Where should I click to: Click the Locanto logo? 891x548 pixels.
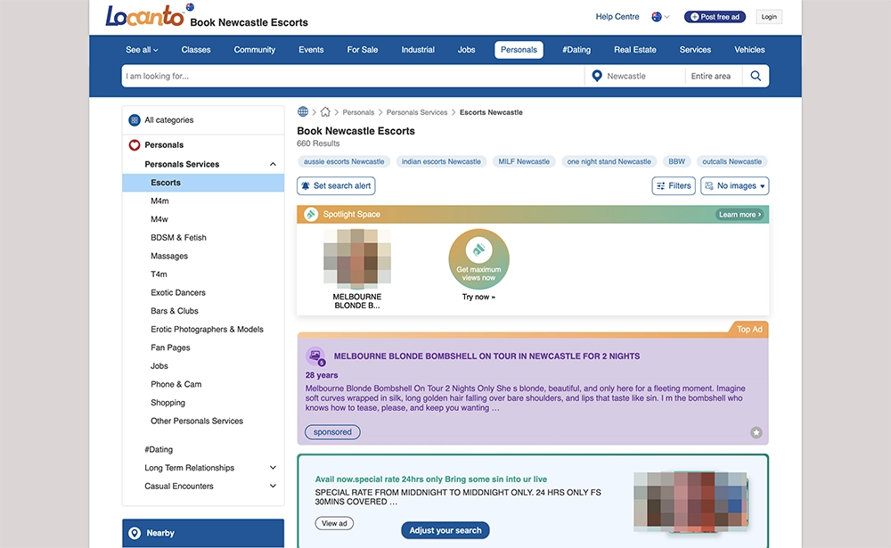pos(144,16)
